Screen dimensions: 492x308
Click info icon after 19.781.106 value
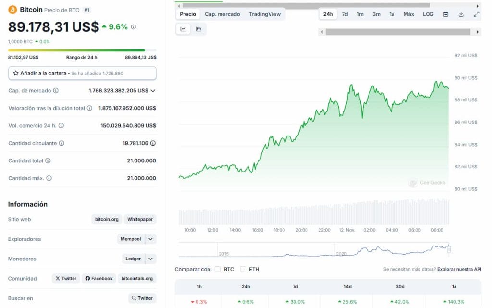coord(153,143)
